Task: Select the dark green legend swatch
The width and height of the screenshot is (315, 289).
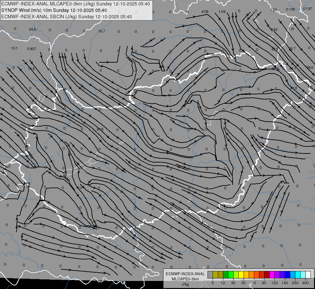Action: tap(226, 275)
